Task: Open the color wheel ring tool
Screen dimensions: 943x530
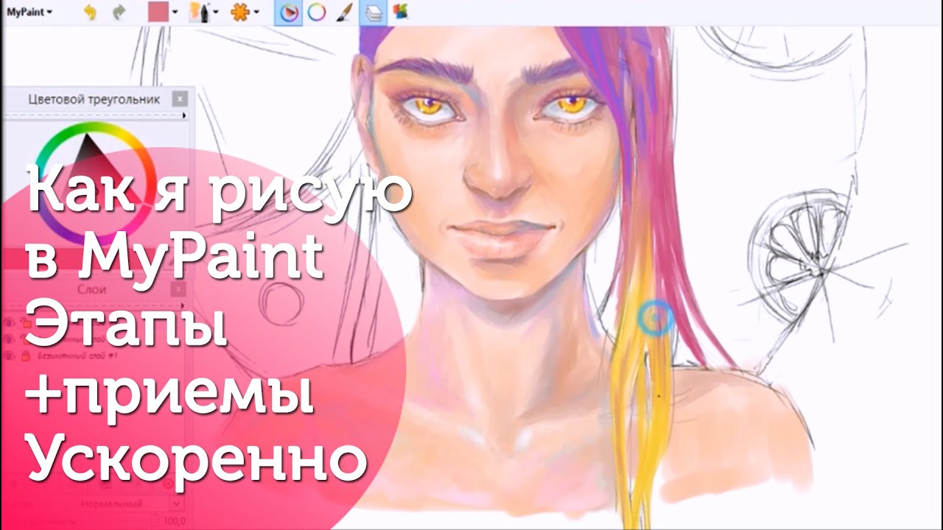Action: coord(317,12)
